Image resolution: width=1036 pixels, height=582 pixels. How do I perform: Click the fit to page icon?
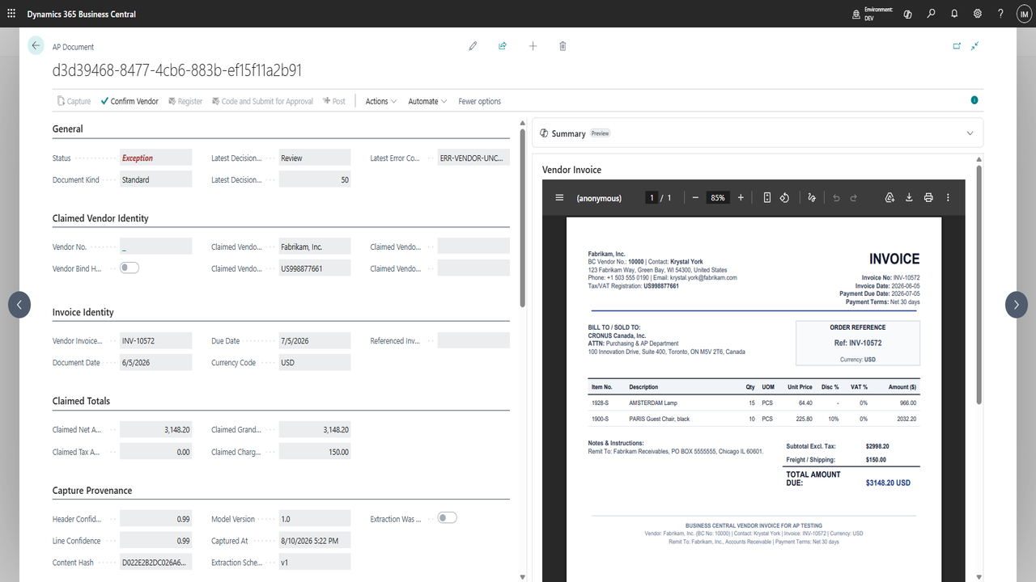[x=767, y=197]
